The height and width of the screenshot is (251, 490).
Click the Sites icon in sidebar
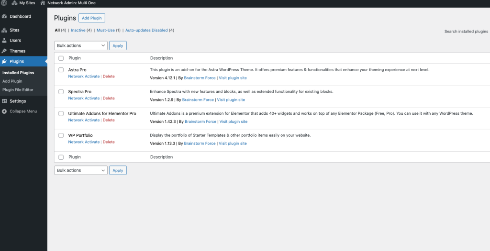click(4, 30)
